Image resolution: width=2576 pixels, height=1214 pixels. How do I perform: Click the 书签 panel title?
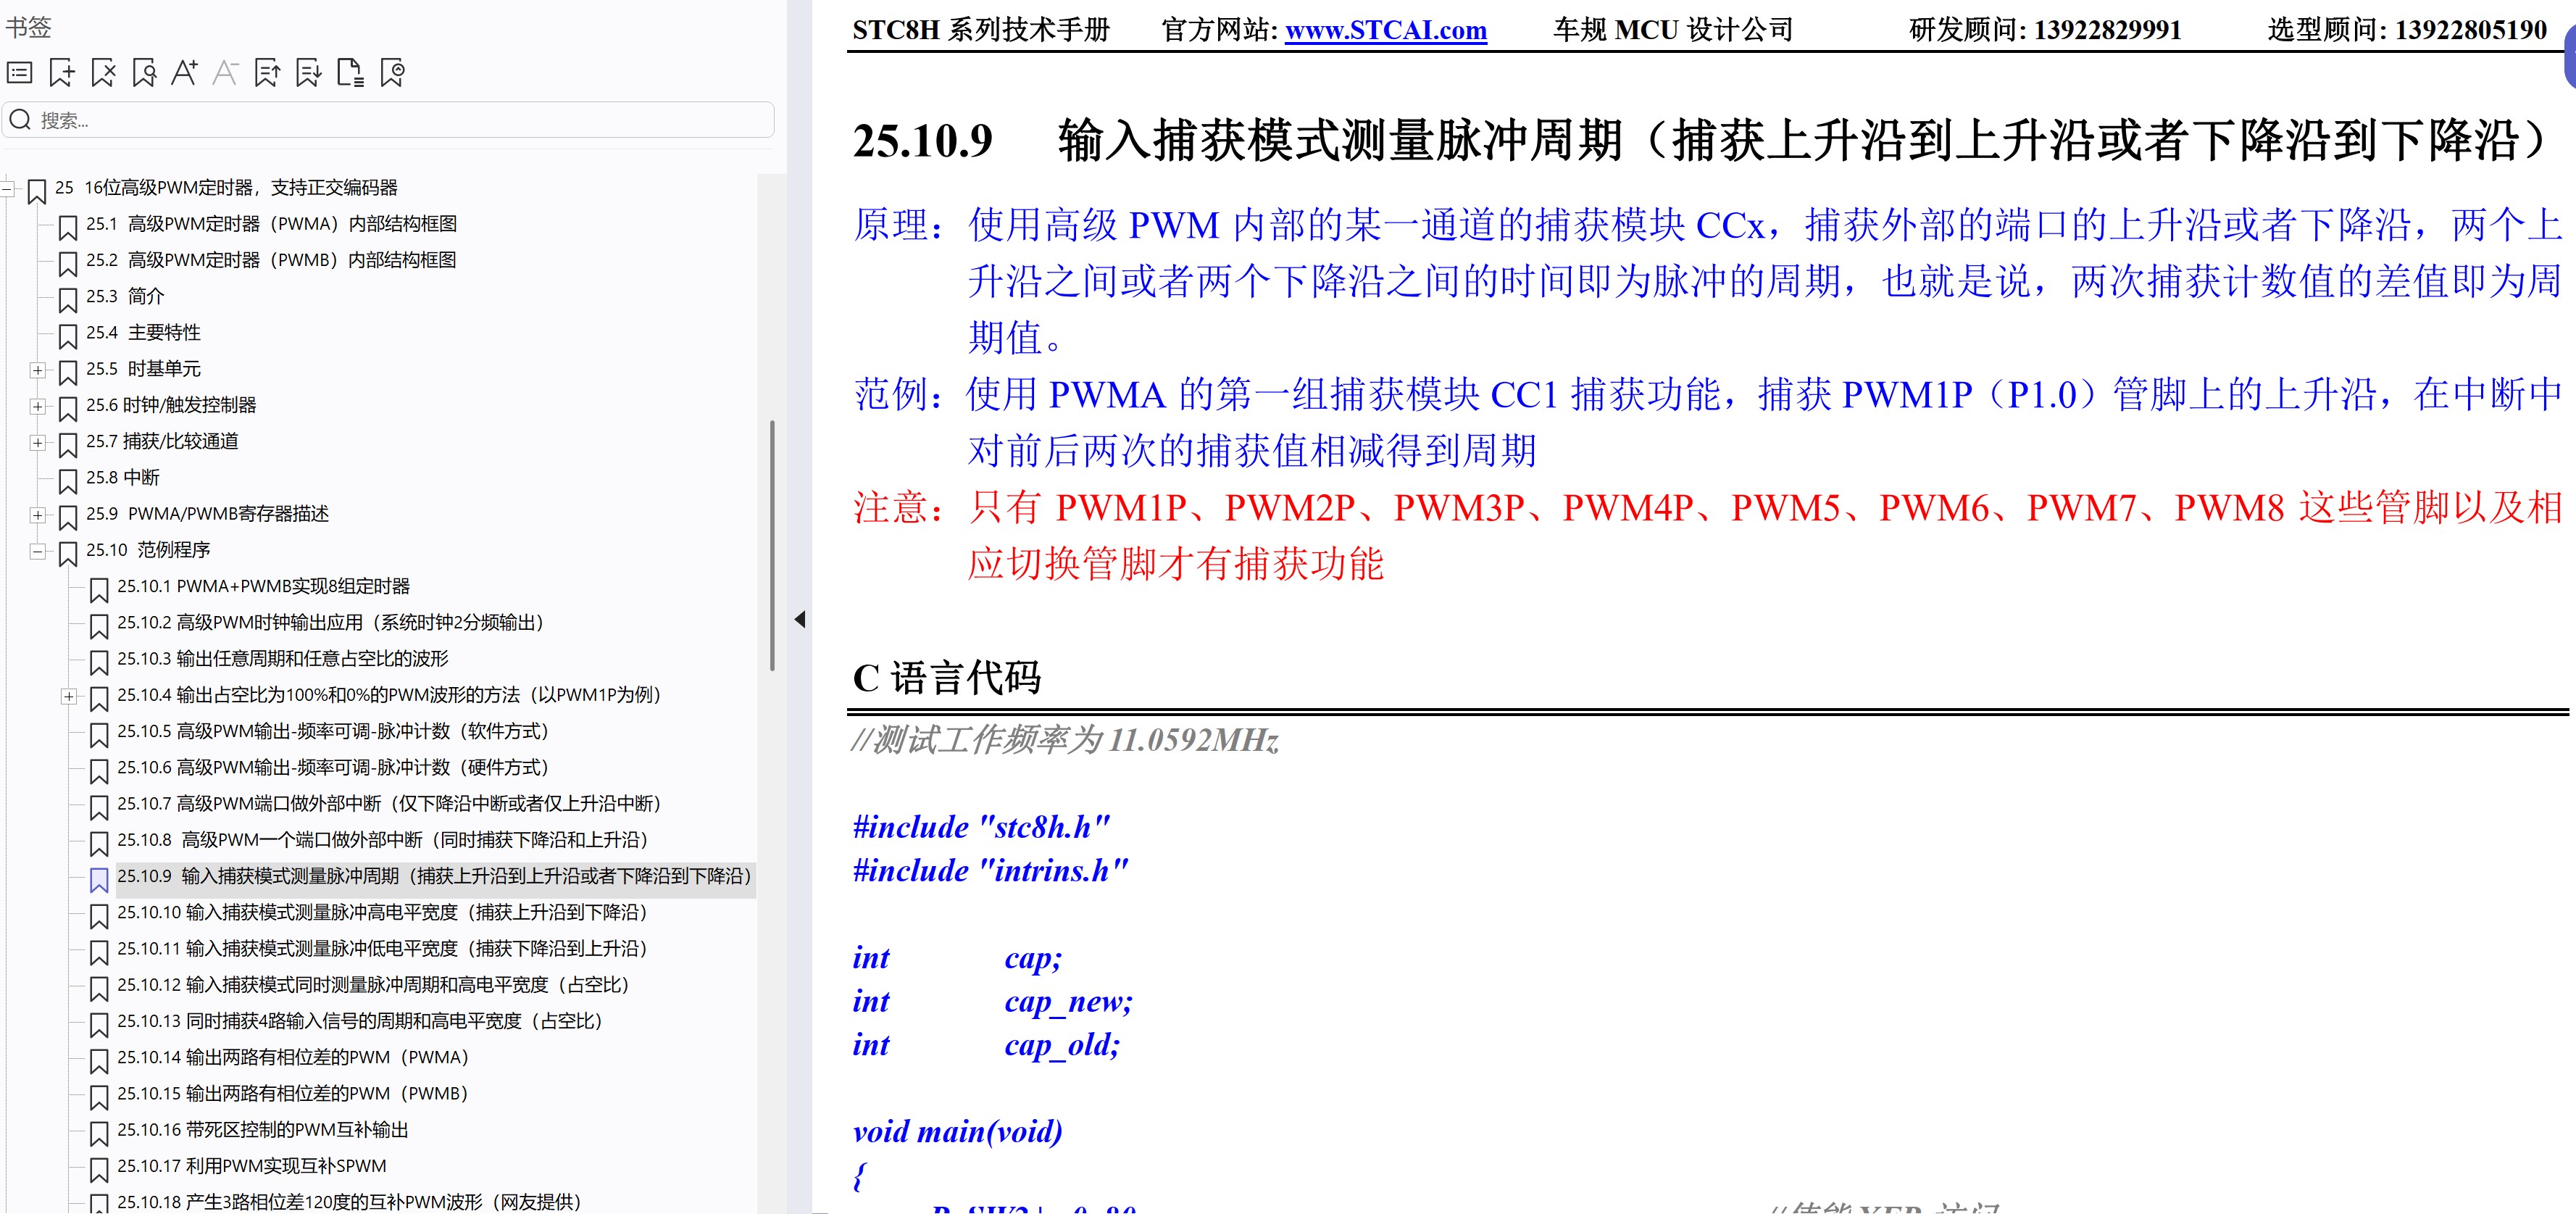pyautogui.click(x=28, y=27)
